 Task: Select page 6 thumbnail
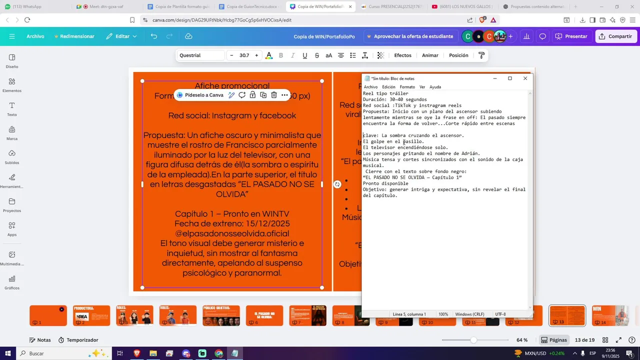264,316
